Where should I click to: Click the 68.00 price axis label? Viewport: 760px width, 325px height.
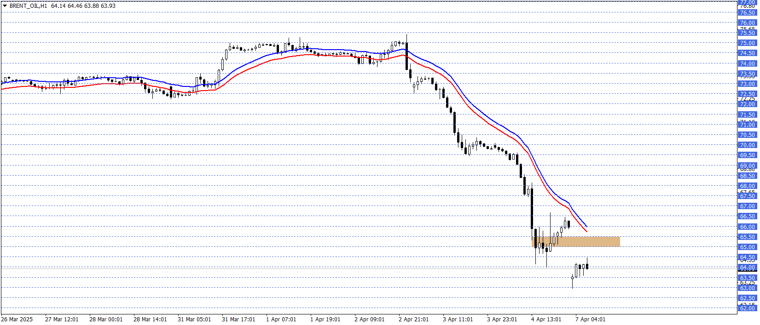747,186
